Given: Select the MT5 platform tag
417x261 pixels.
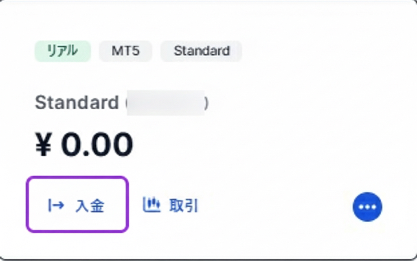Looking at the screenshot, I should click(125, 51).
